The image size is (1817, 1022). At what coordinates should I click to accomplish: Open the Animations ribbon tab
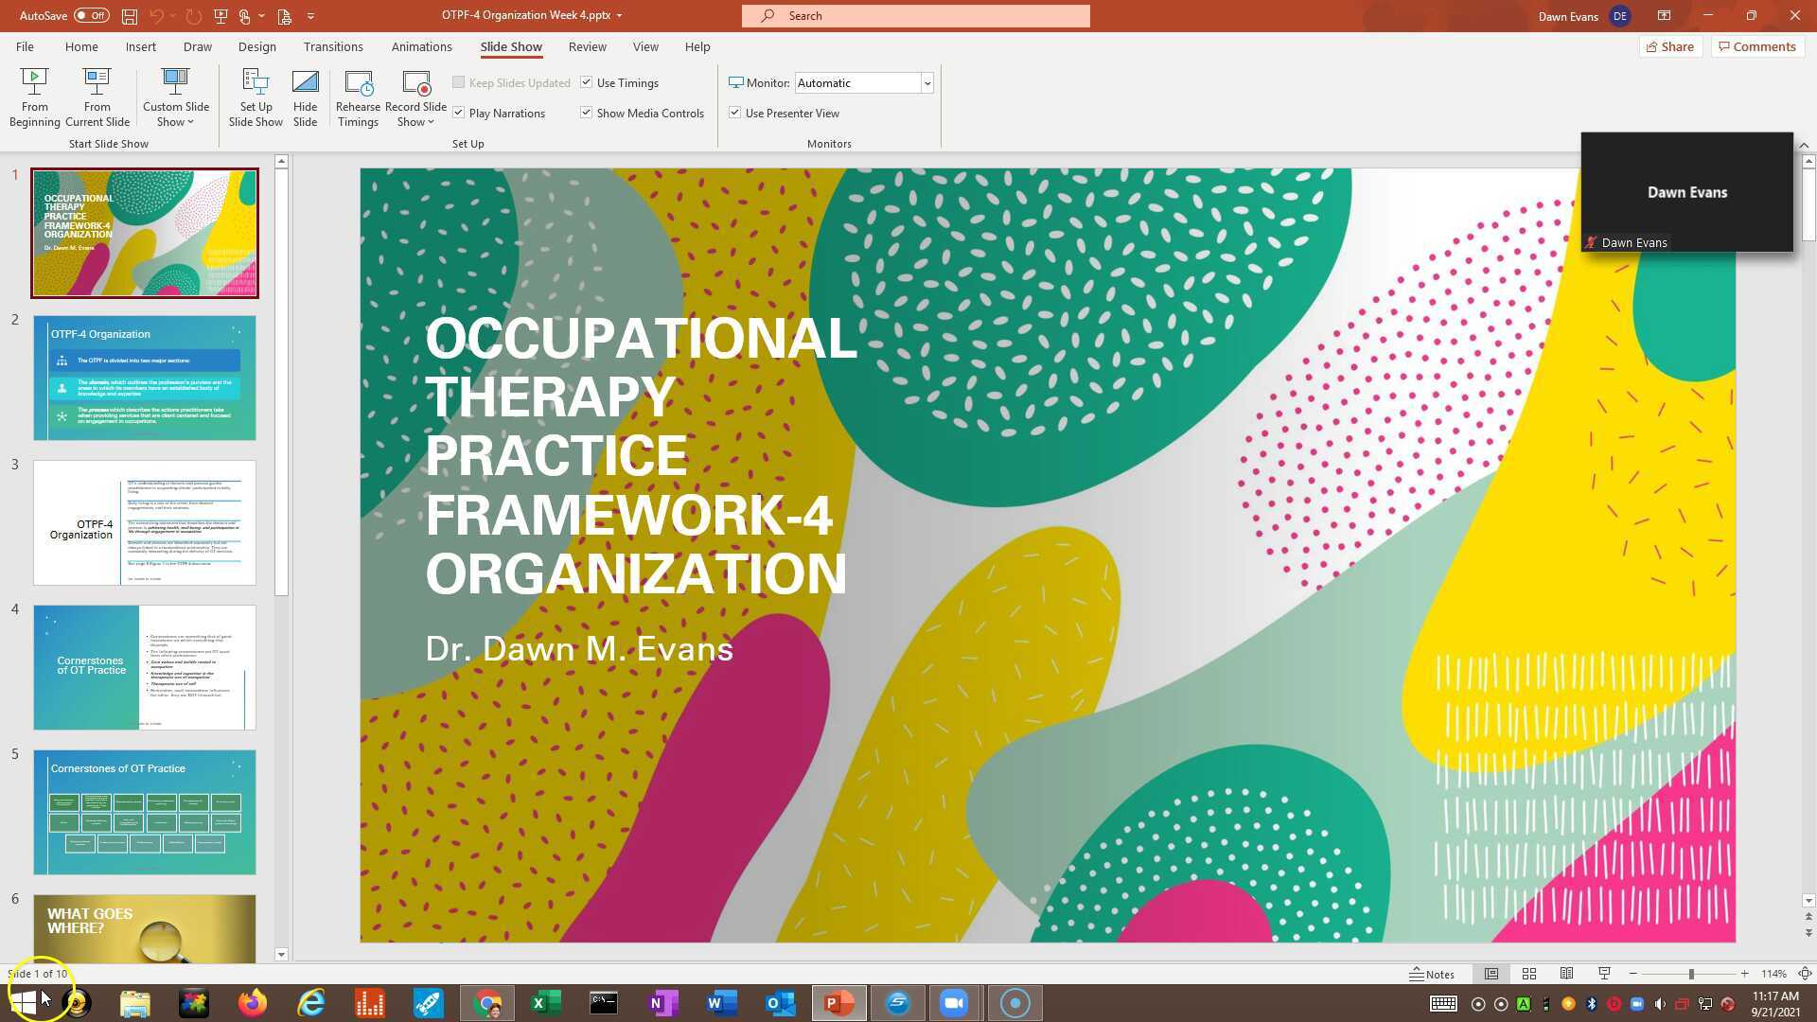(x=422, y=46)
